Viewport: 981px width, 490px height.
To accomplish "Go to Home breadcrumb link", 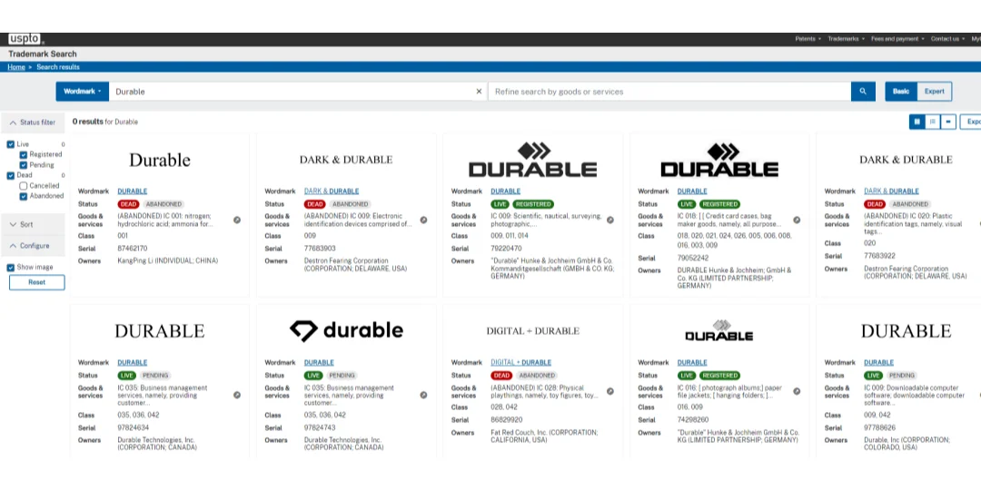I will pos(16,67).
